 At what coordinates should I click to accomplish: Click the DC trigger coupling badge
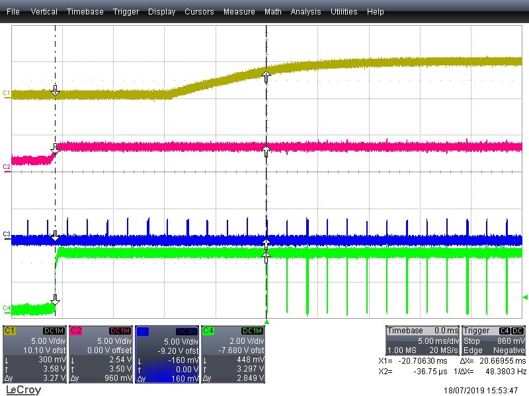517,331
